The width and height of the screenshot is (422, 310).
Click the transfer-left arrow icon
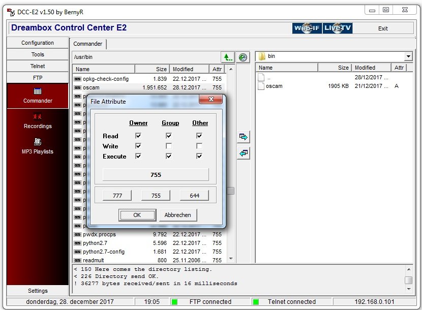click(244, 153)
